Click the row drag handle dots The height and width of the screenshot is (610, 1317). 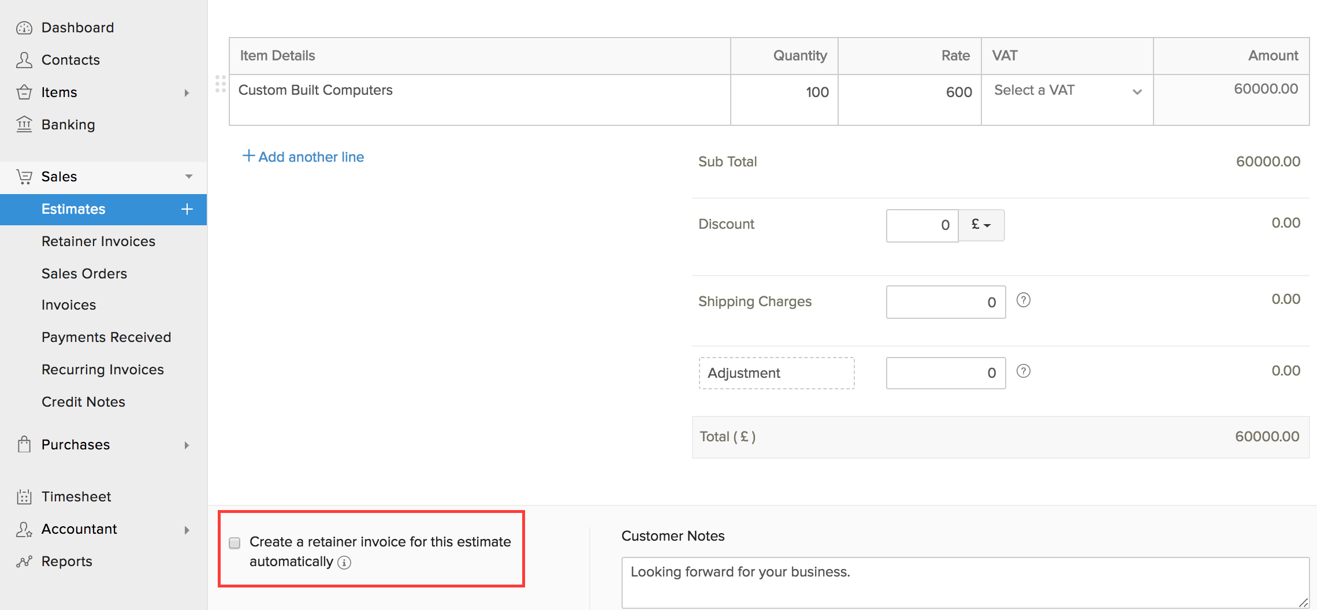pos(221,84)
